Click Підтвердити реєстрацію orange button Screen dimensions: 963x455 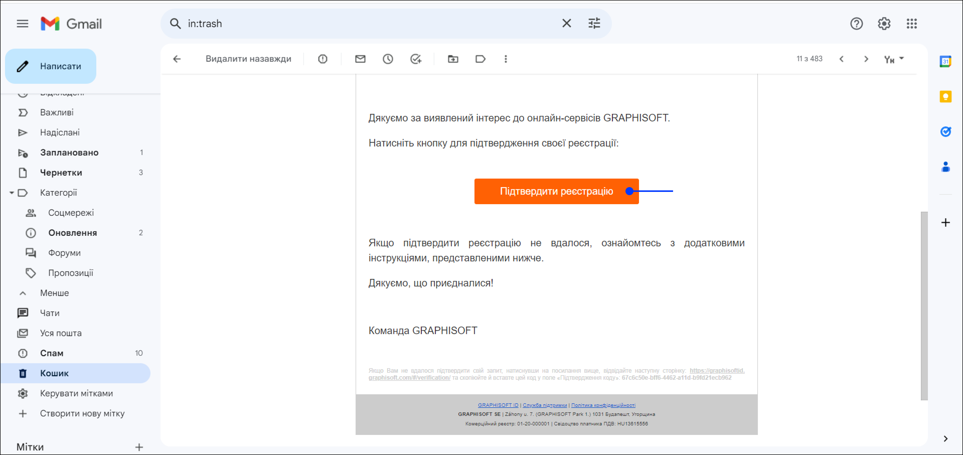(x=556, y=191)
